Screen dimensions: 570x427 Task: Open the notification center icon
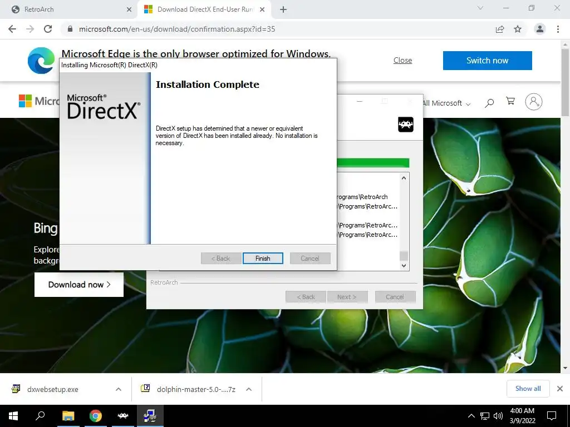pyautogui.click(x=552, y=416)
